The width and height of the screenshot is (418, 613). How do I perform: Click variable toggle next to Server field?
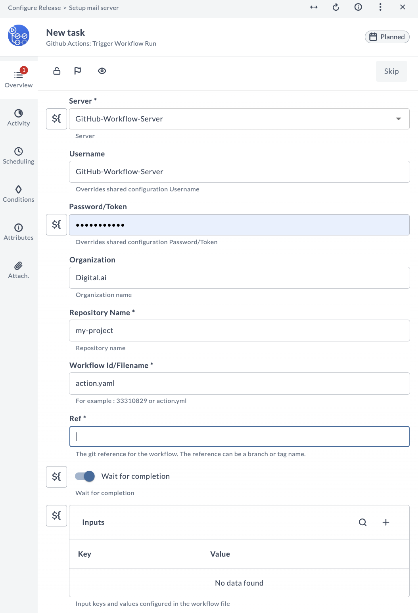point(56,119)
